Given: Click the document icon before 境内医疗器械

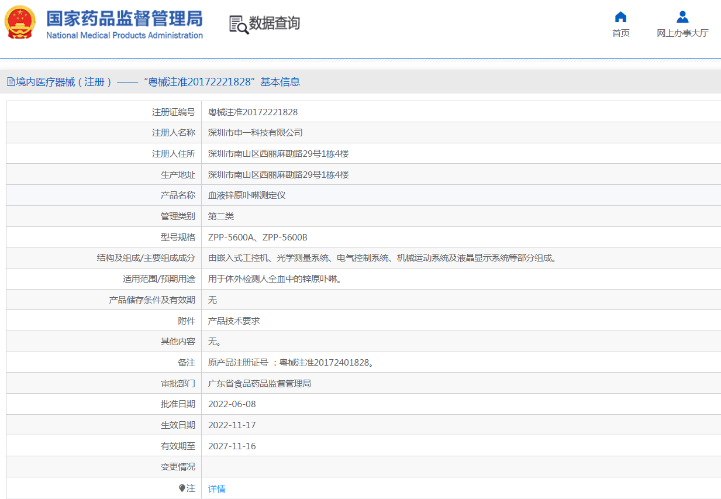Looking at the screenshot, I should [x=11, y=82].
